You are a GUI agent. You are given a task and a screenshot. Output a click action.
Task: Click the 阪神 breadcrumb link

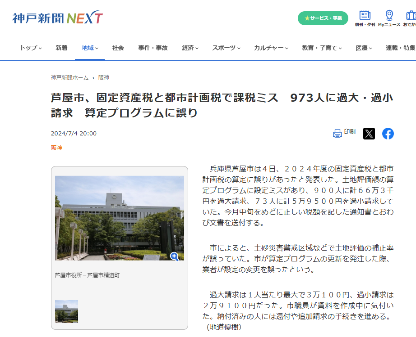click(x=103, y=77)
